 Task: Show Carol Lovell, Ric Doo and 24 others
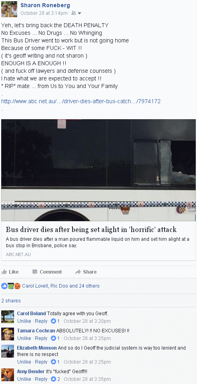[61, 286]
